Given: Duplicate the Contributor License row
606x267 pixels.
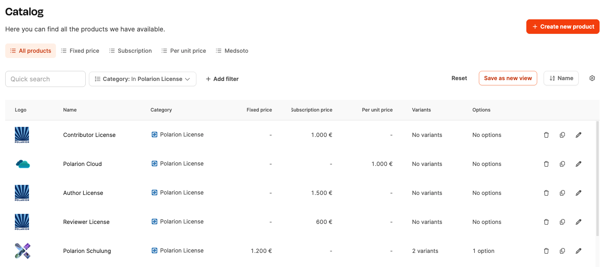Looking at the screenshot, I should tap(562, 135).
